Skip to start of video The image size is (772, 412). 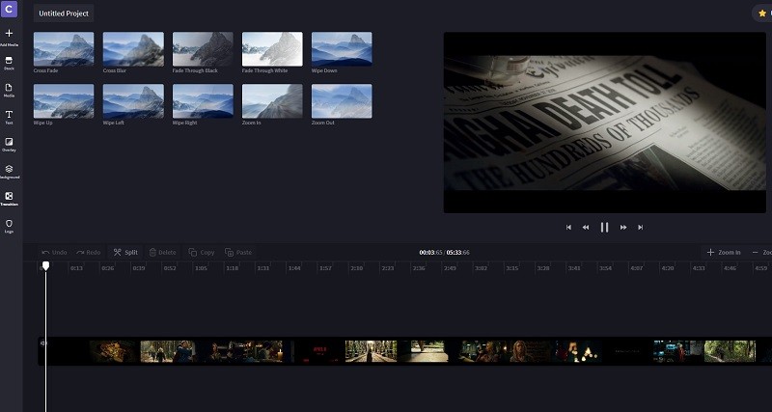click(x=568, y=227)
